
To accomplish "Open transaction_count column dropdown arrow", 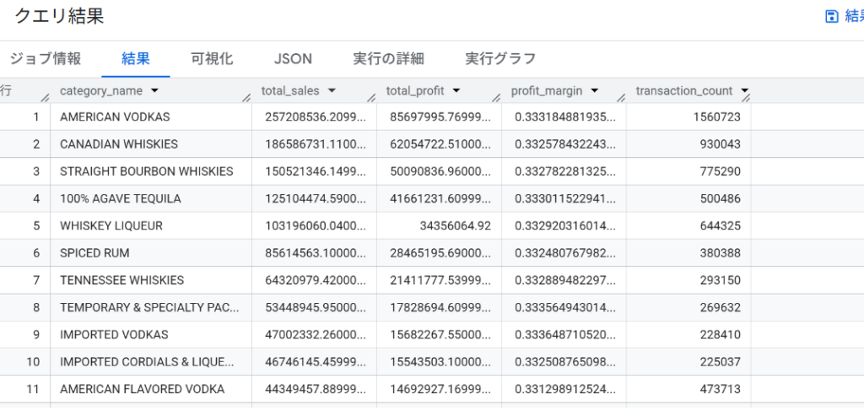I will click(x=743, y=90).
